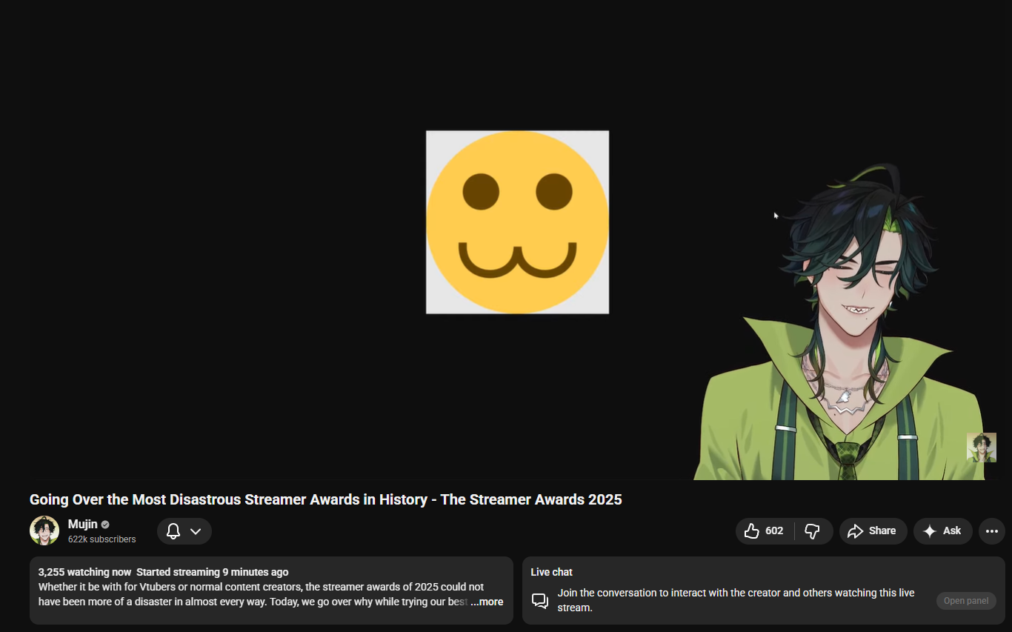
Task: Like the video with thumbs up
Action: (x=765, y=531)
